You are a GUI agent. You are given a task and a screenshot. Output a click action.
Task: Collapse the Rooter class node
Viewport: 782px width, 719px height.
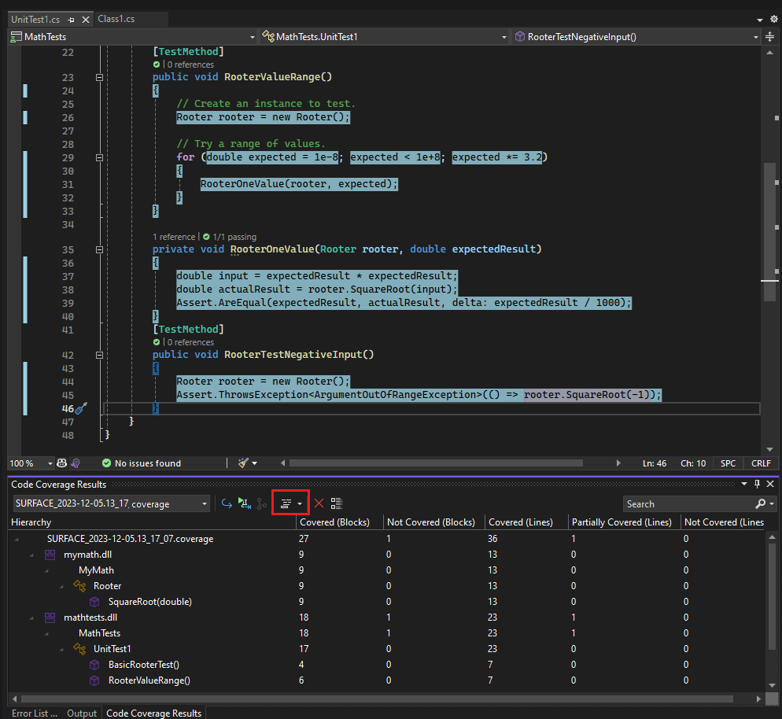coord(62,586)
